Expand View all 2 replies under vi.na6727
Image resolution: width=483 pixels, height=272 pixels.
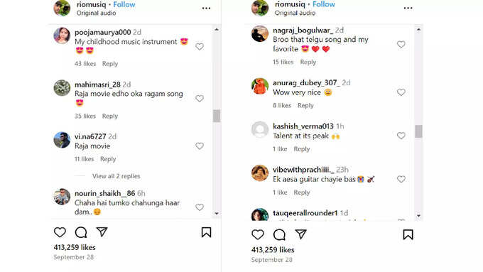point(116,176)
